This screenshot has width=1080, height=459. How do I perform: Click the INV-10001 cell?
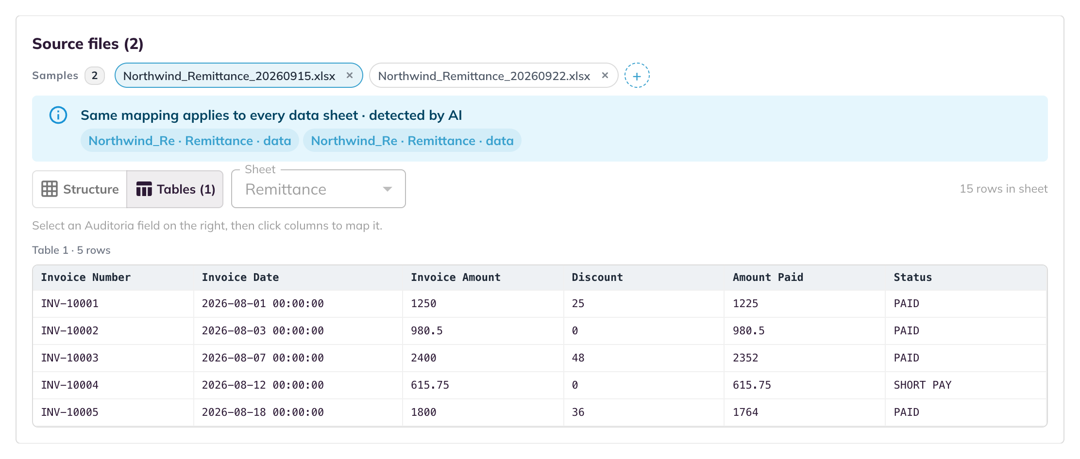point(113,304)
